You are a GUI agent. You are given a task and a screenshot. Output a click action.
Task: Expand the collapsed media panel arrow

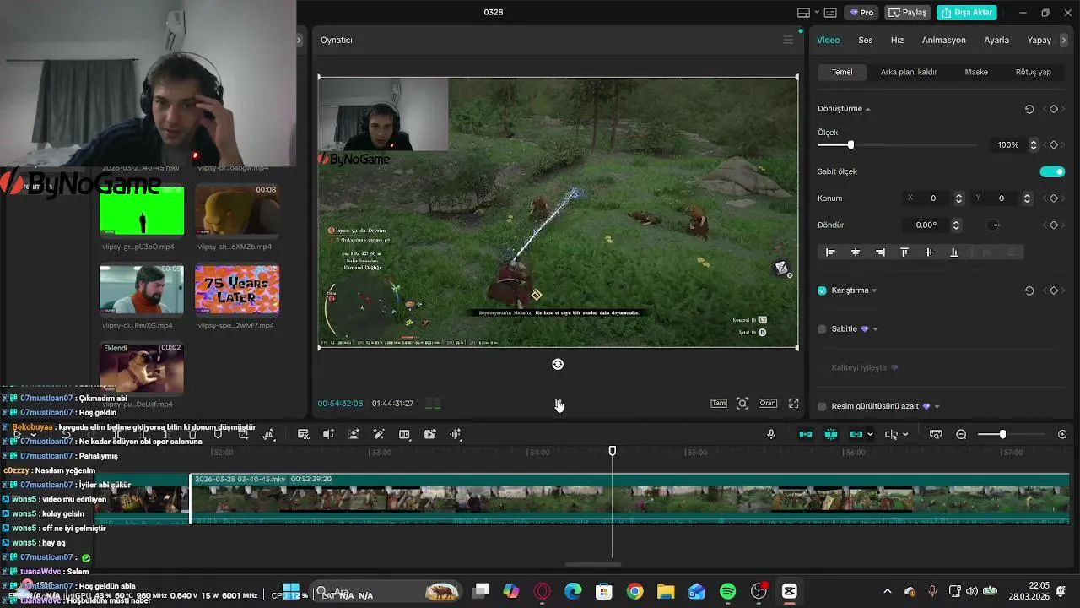pyautogui.click(x=299, y=40)
